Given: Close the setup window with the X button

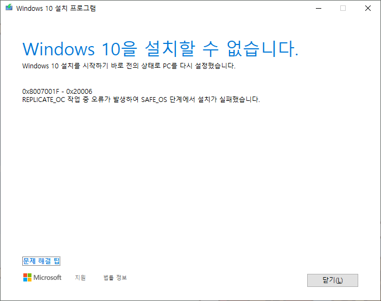Looking at the screenshot, I should click(x=367, y=8).
